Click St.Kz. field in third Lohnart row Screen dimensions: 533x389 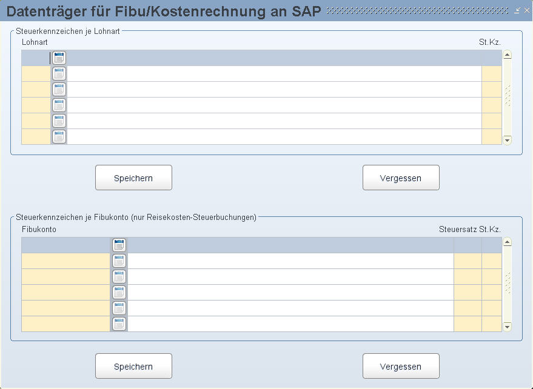[492, 90]
